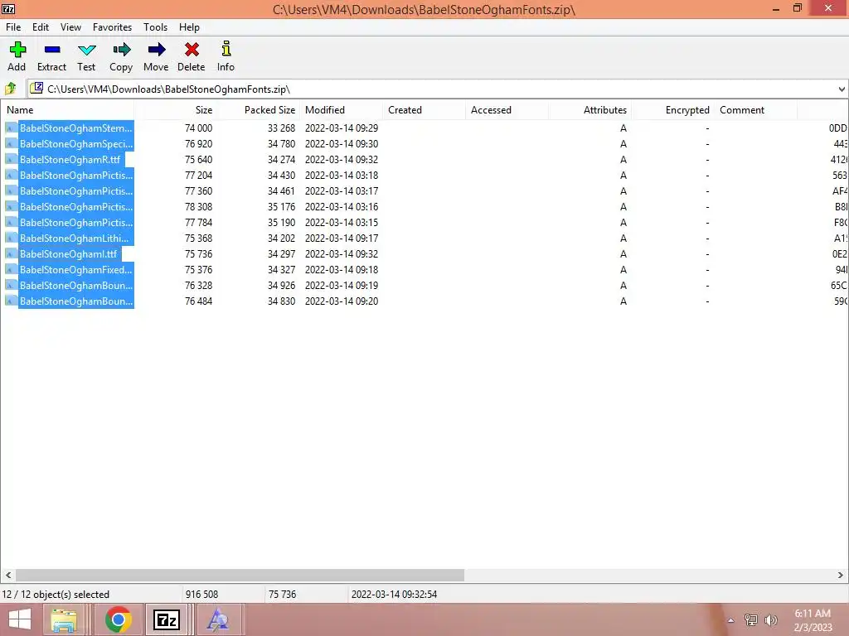This screenshot has width=849, height=636.
Task: Expand the address bar path dropdown
Action: pyautogui.click(x=841, y=89)
